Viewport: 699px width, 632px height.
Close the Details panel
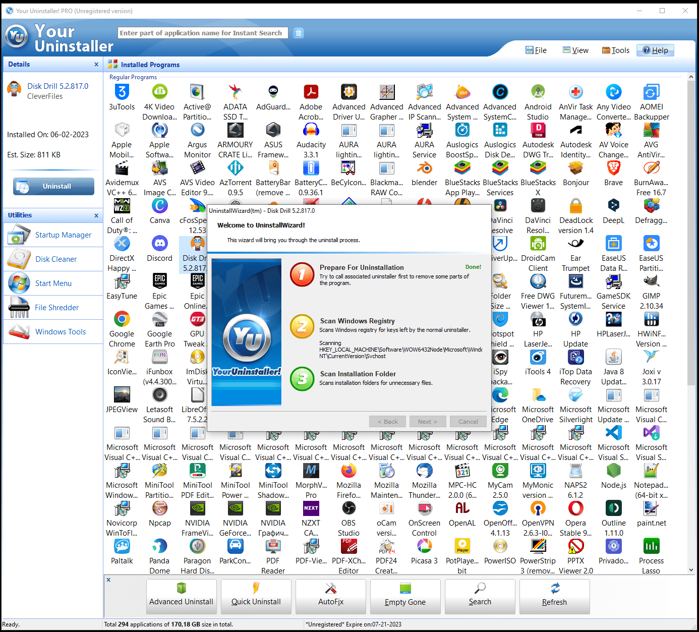[96, 65]
